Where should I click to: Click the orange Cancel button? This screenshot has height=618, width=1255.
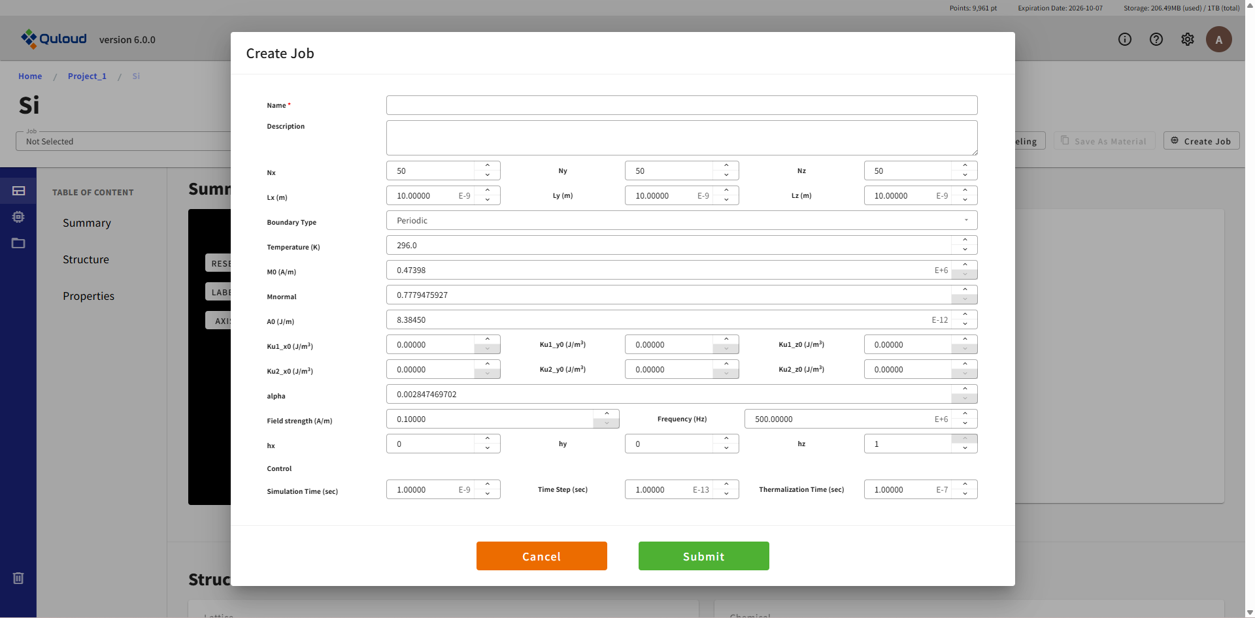[541, 556]
